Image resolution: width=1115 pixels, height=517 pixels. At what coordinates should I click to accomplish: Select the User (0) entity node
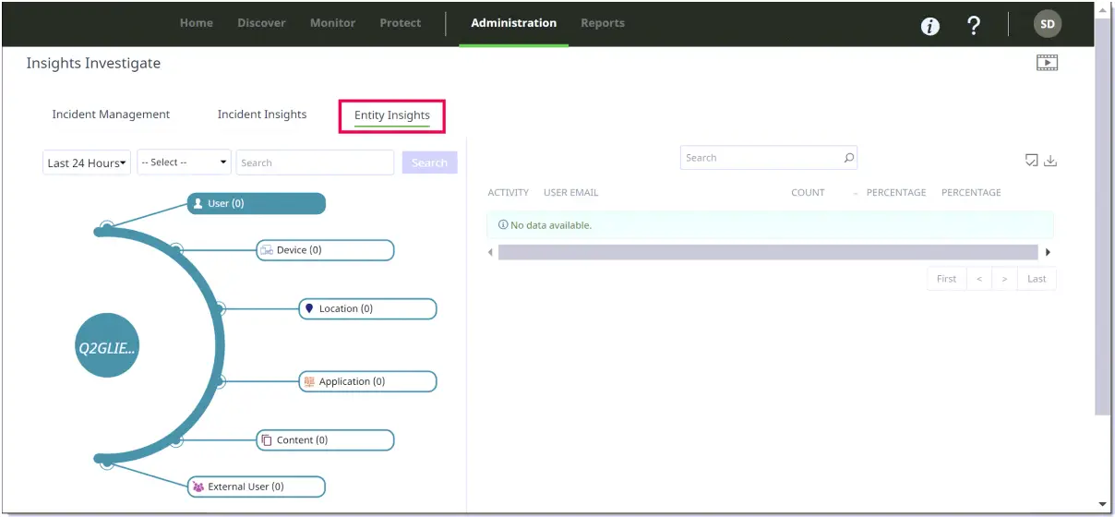[x=257, y=203]
